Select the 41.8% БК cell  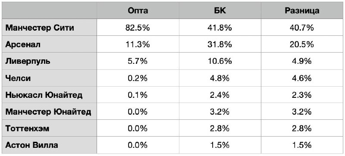click(220, 27)
